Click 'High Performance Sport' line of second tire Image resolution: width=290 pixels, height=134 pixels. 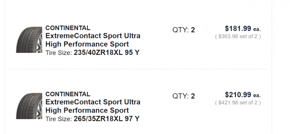tap(87, 111)
